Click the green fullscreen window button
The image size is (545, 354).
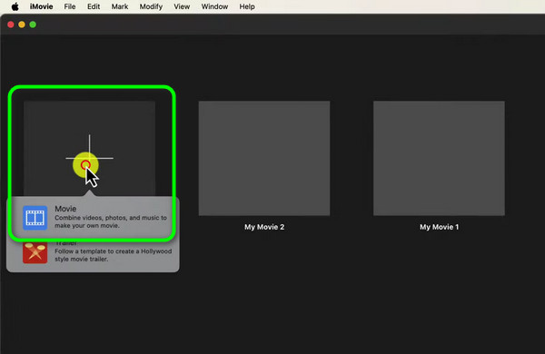tap(33, 25)
